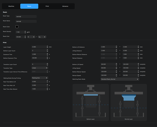Click Lifting Distance first value field
This screenshot has width=157, height=127.
(x=108, y=51)
